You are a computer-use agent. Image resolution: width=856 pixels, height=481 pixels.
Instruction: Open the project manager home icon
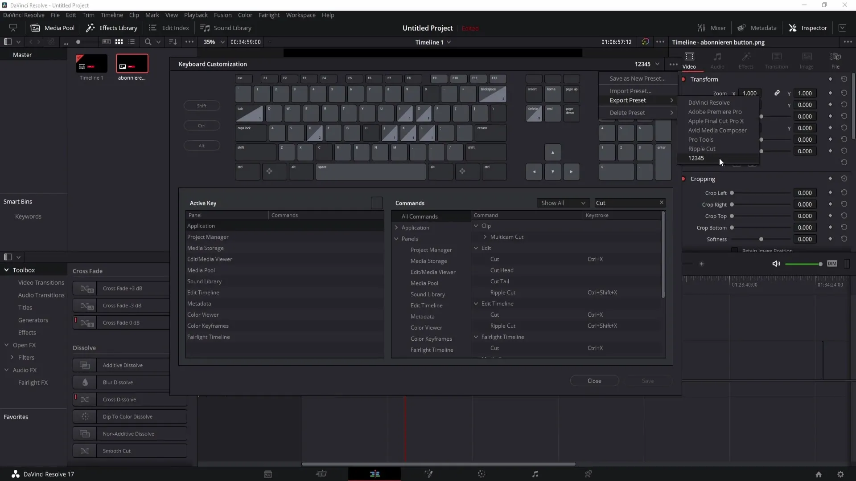[819, 474]
